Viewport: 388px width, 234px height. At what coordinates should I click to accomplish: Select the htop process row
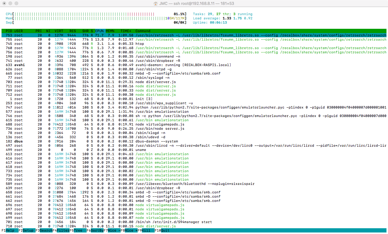(x=194, y=44)
